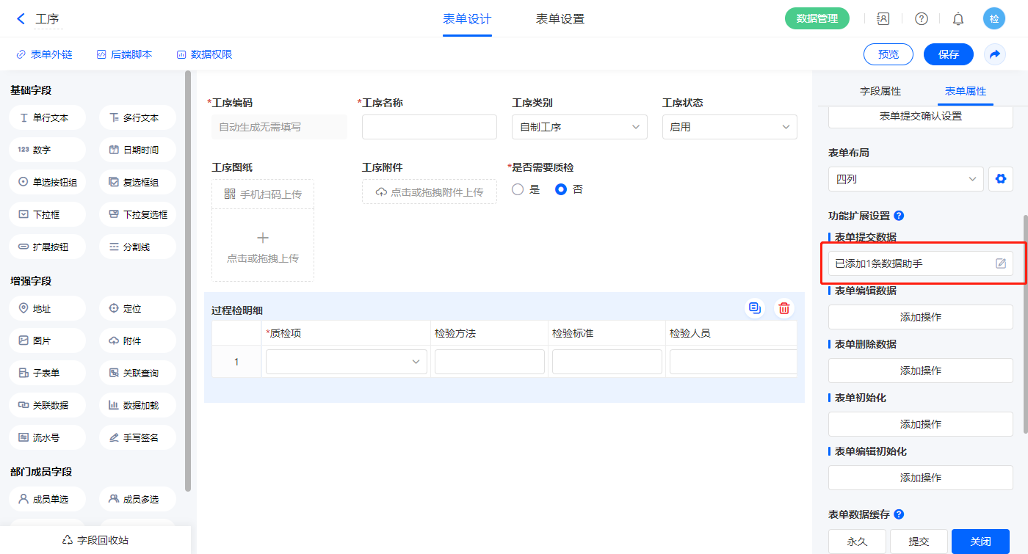The image size is (1028, 554).
Task: Select 否 radio for 是否需要质检
Action: coord(562,189)
